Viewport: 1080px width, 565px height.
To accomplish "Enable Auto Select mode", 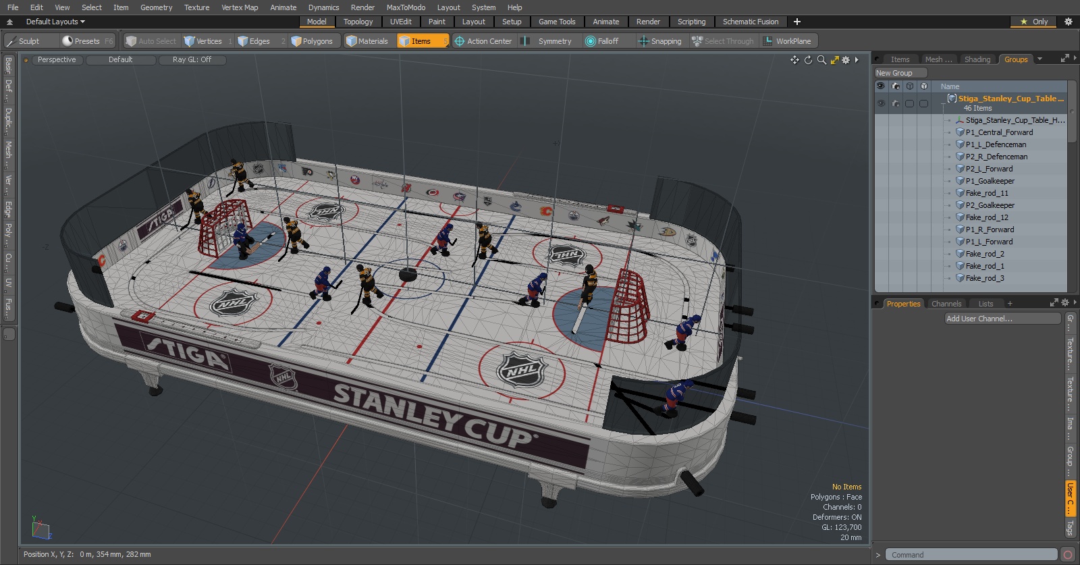I will click(151, 41).
